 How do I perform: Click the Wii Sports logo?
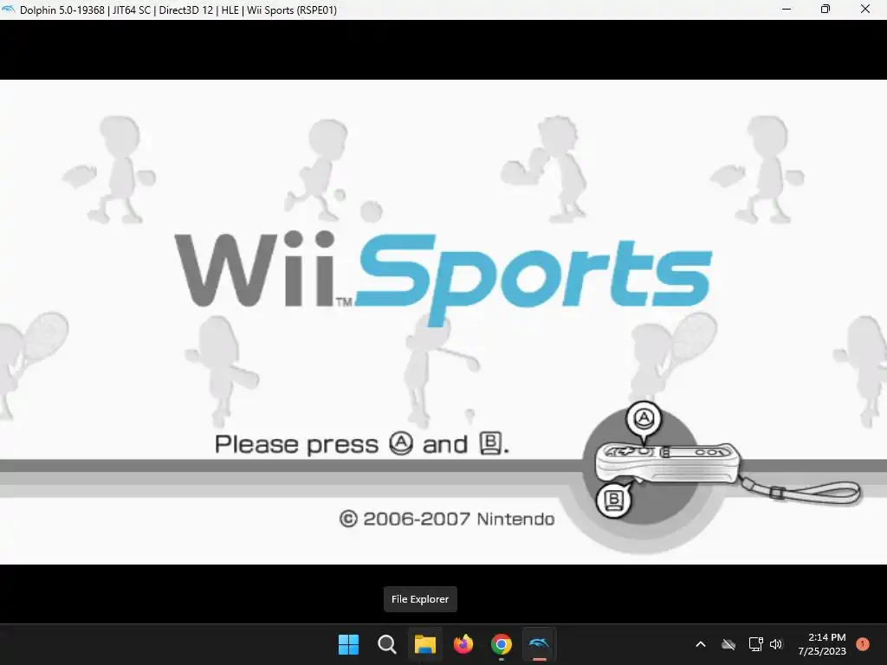(443, 277)
